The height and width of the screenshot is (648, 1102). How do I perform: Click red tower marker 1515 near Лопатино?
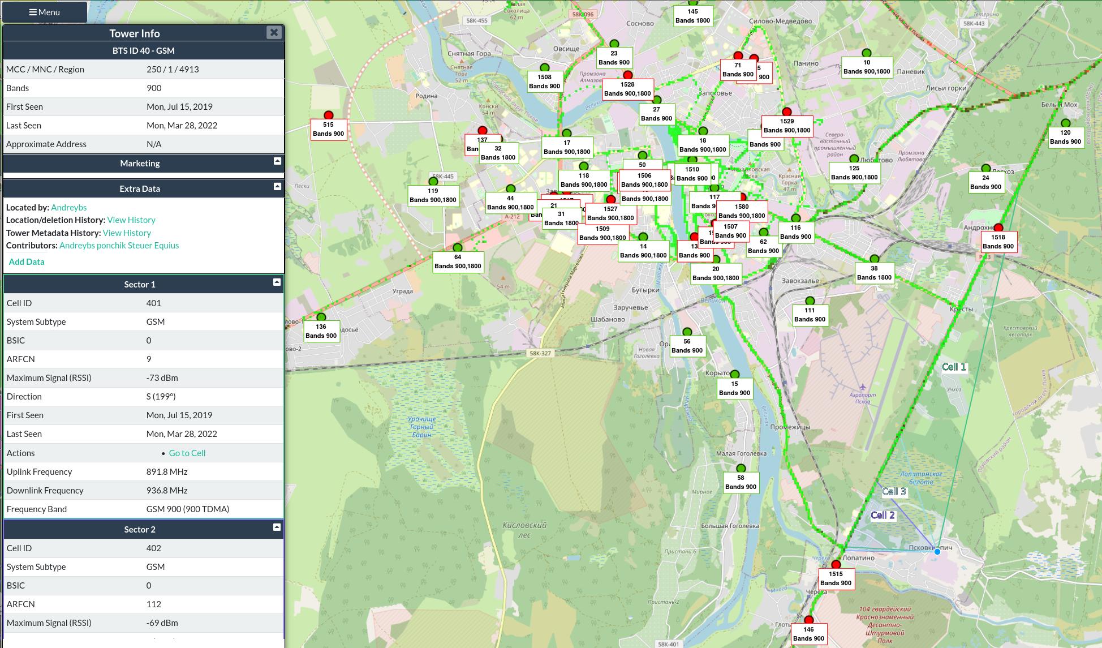point(836,565)
